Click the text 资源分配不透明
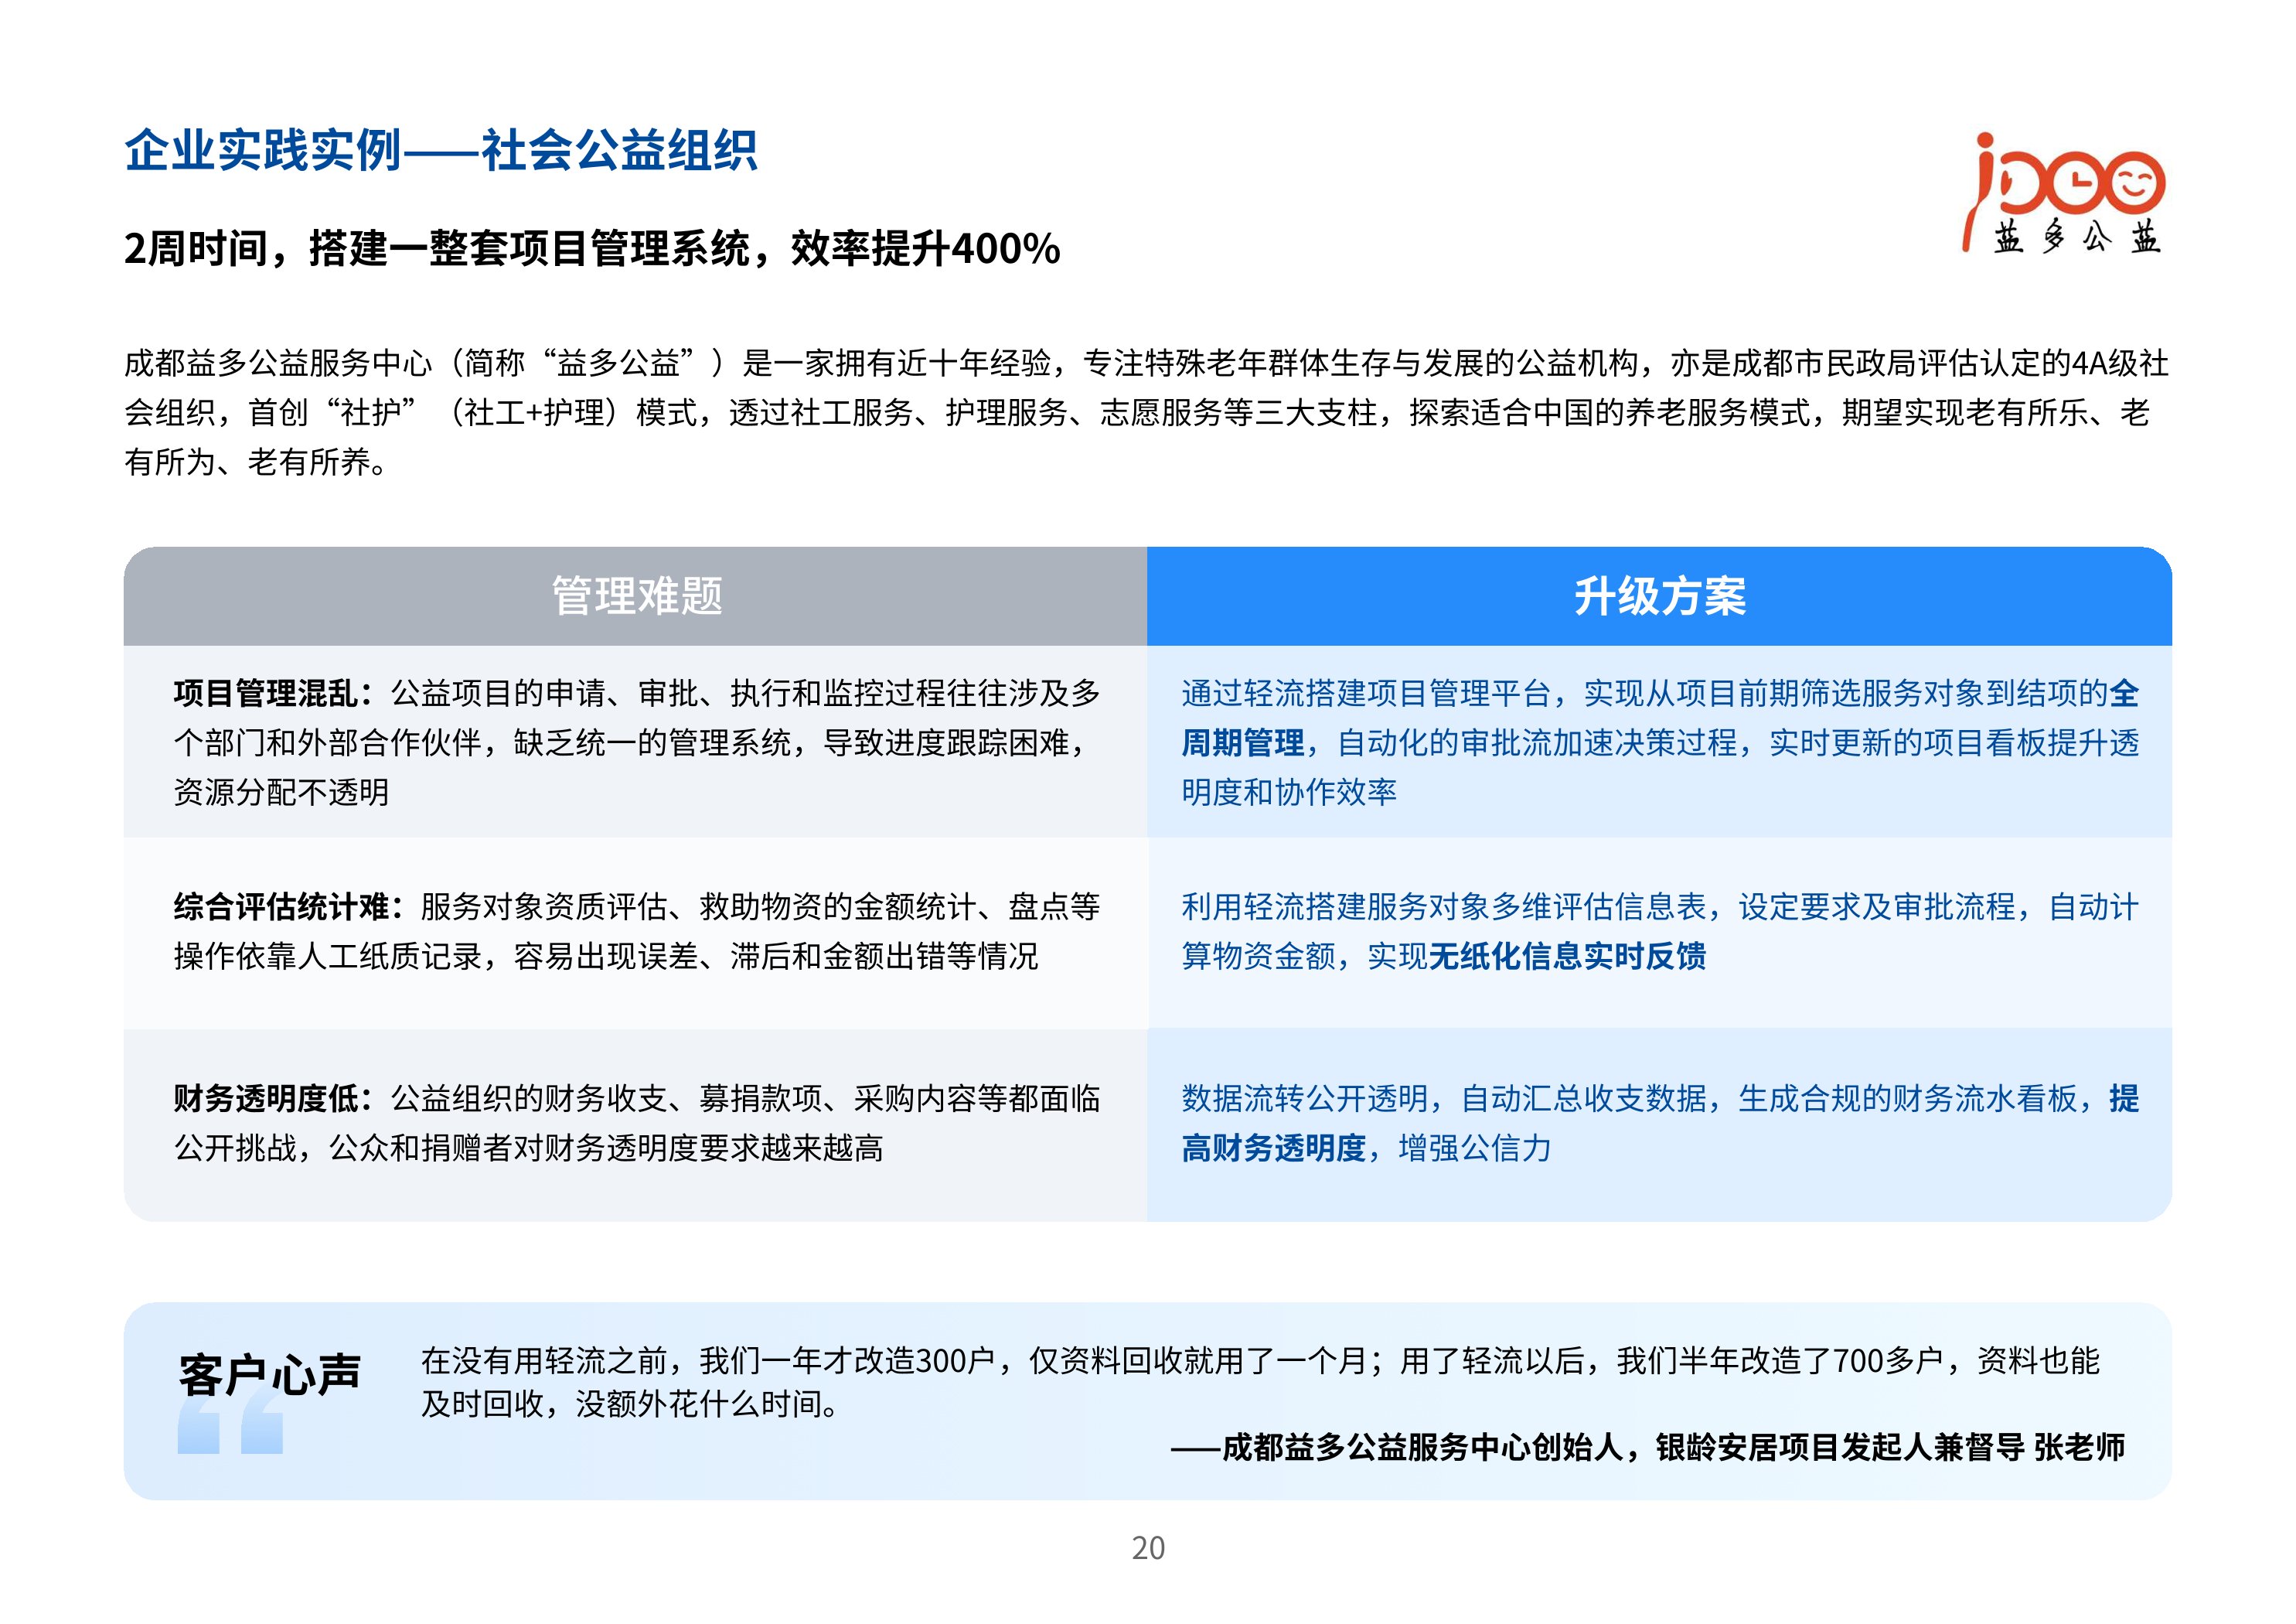The image size is (2296, 1624). point(282,793)
